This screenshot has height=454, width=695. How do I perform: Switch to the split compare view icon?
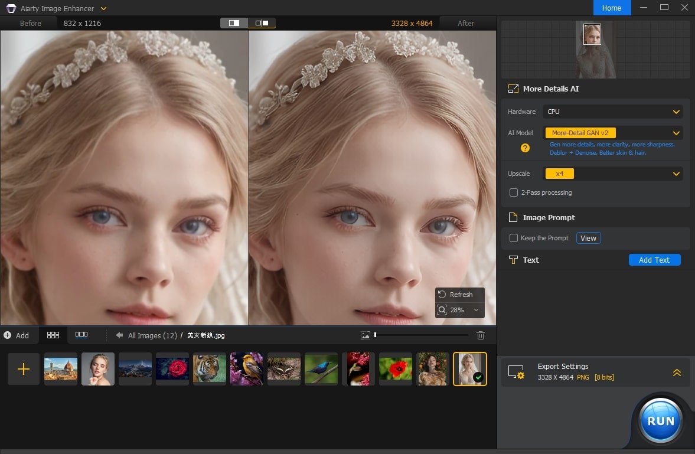[x=262, y=23]
